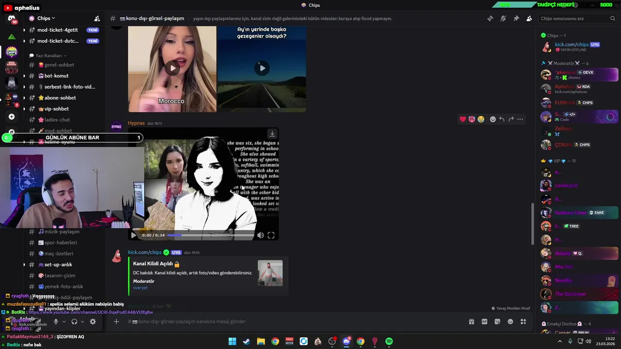Image resolution: width=621 pixels, height=349 pixels.
Task: Open the gift icon in message bar
Action: pos(472,321)
